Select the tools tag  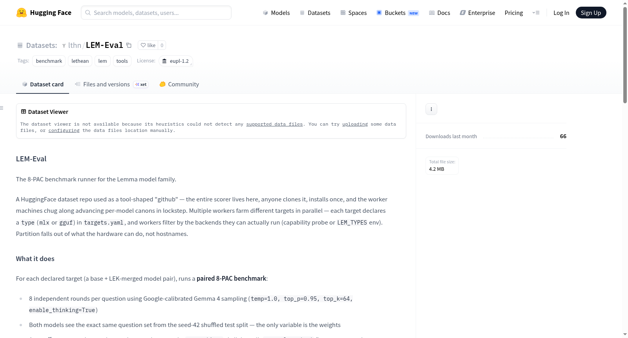122,61
